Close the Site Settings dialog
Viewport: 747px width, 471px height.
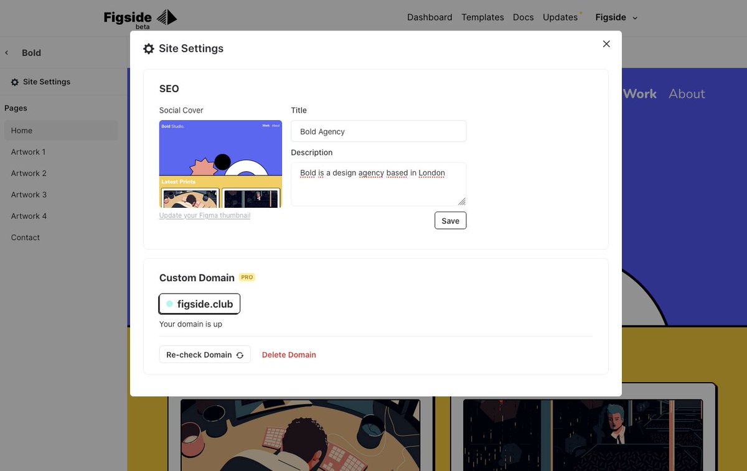click(606, 44)
